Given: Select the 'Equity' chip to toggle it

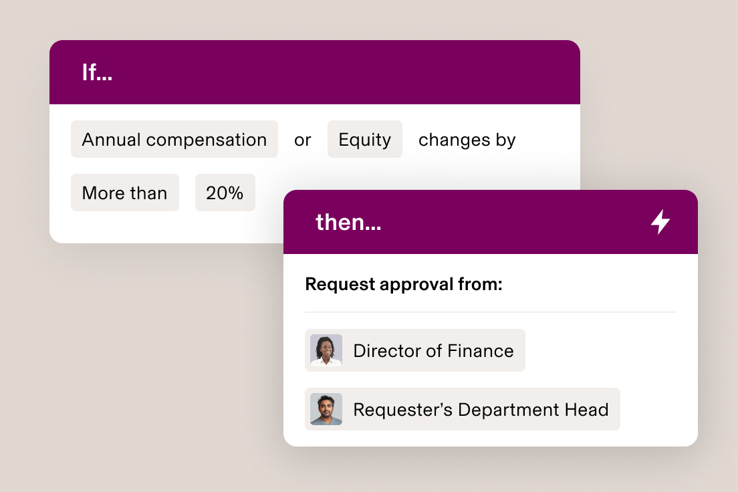Looking at the screenshot, I should coord(364,139).
